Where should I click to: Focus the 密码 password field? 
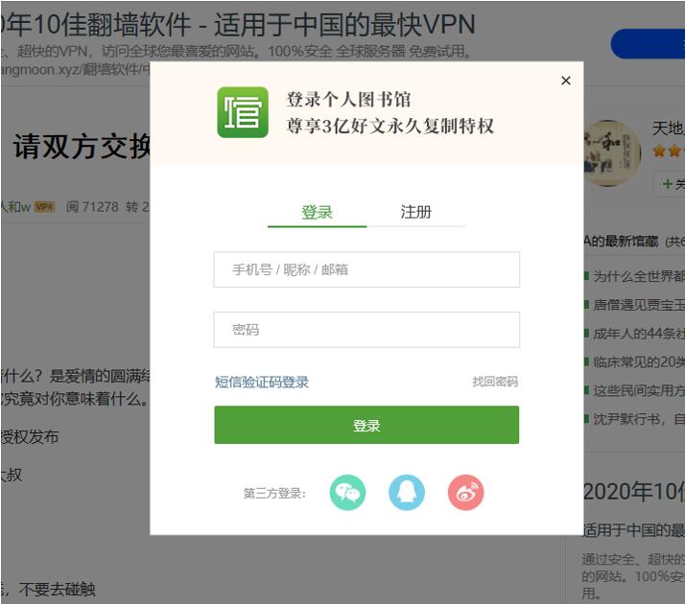[x=366, y=330]
